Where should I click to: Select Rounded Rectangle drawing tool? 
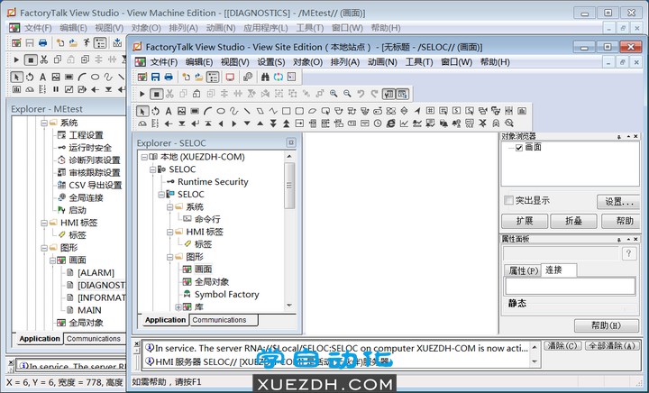tap(299, 111)
